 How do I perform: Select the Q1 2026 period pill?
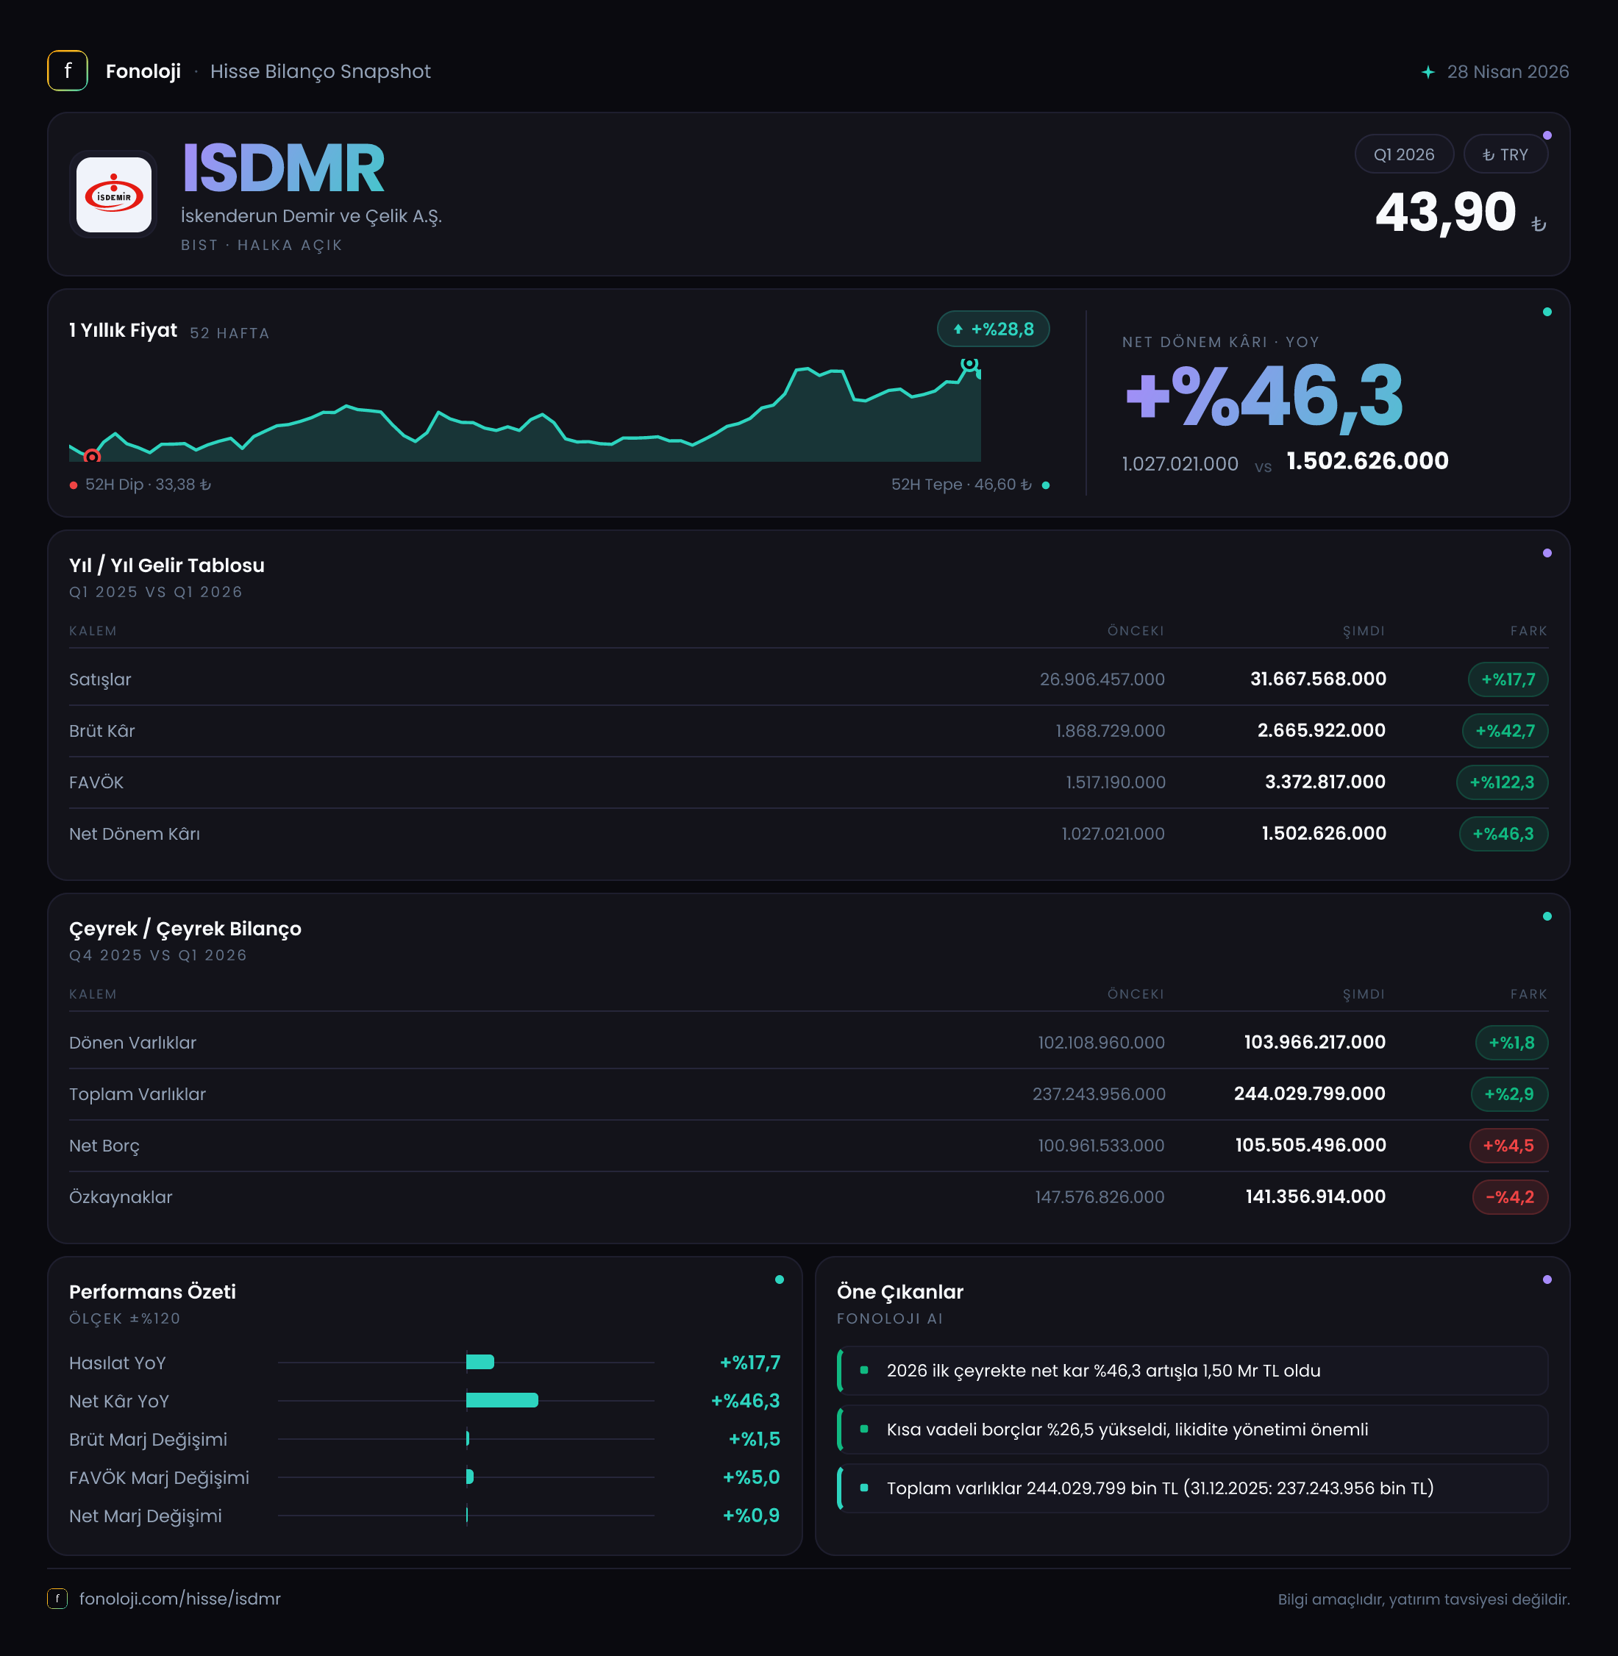click(1404, 154)
